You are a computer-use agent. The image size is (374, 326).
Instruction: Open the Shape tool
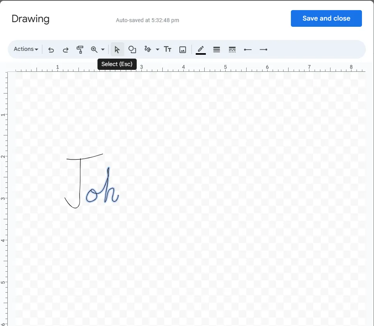coord(132,50)
